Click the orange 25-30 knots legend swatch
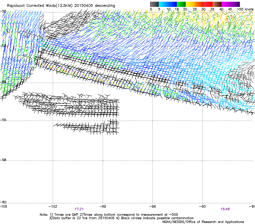Screen dimensions: 255x224 (x=199, y=4)
